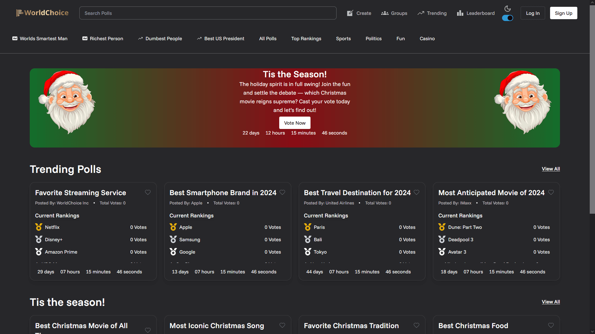Toggle the dark mode switch
The width and height of the screenshot is (595, 334).
pyautogui.click(x=507, y=18)
